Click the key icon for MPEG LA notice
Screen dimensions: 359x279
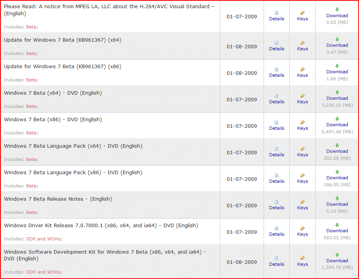click(303, 13)
